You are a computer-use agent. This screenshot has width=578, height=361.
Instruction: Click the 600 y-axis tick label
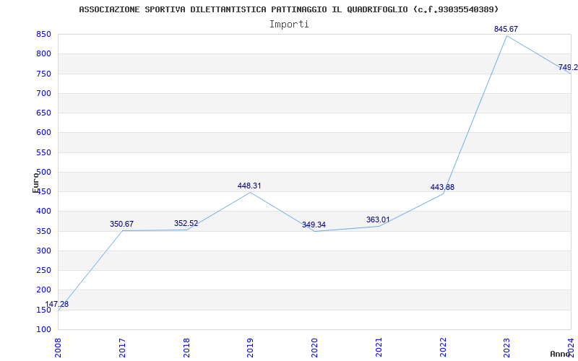point(43,133)
